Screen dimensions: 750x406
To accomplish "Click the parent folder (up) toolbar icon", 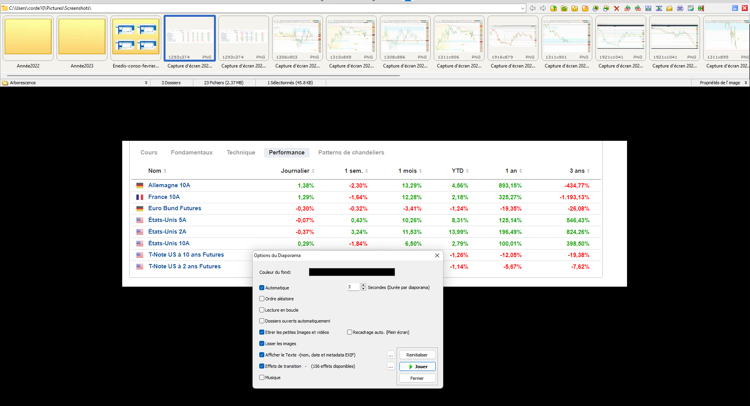I will tap(554, 8).
